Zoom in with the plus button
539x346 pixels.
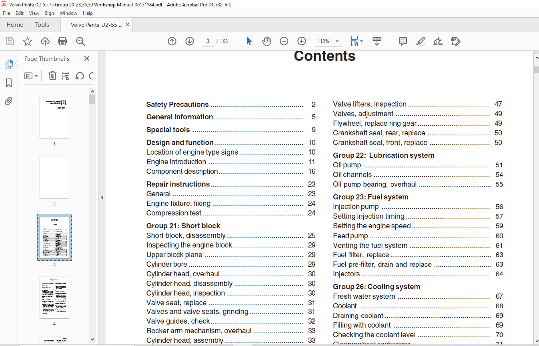(302, 41)
